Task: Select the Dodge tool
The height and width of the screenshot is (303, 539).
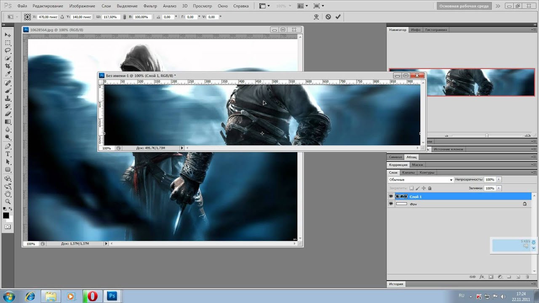Action: (x=8, y=138)
